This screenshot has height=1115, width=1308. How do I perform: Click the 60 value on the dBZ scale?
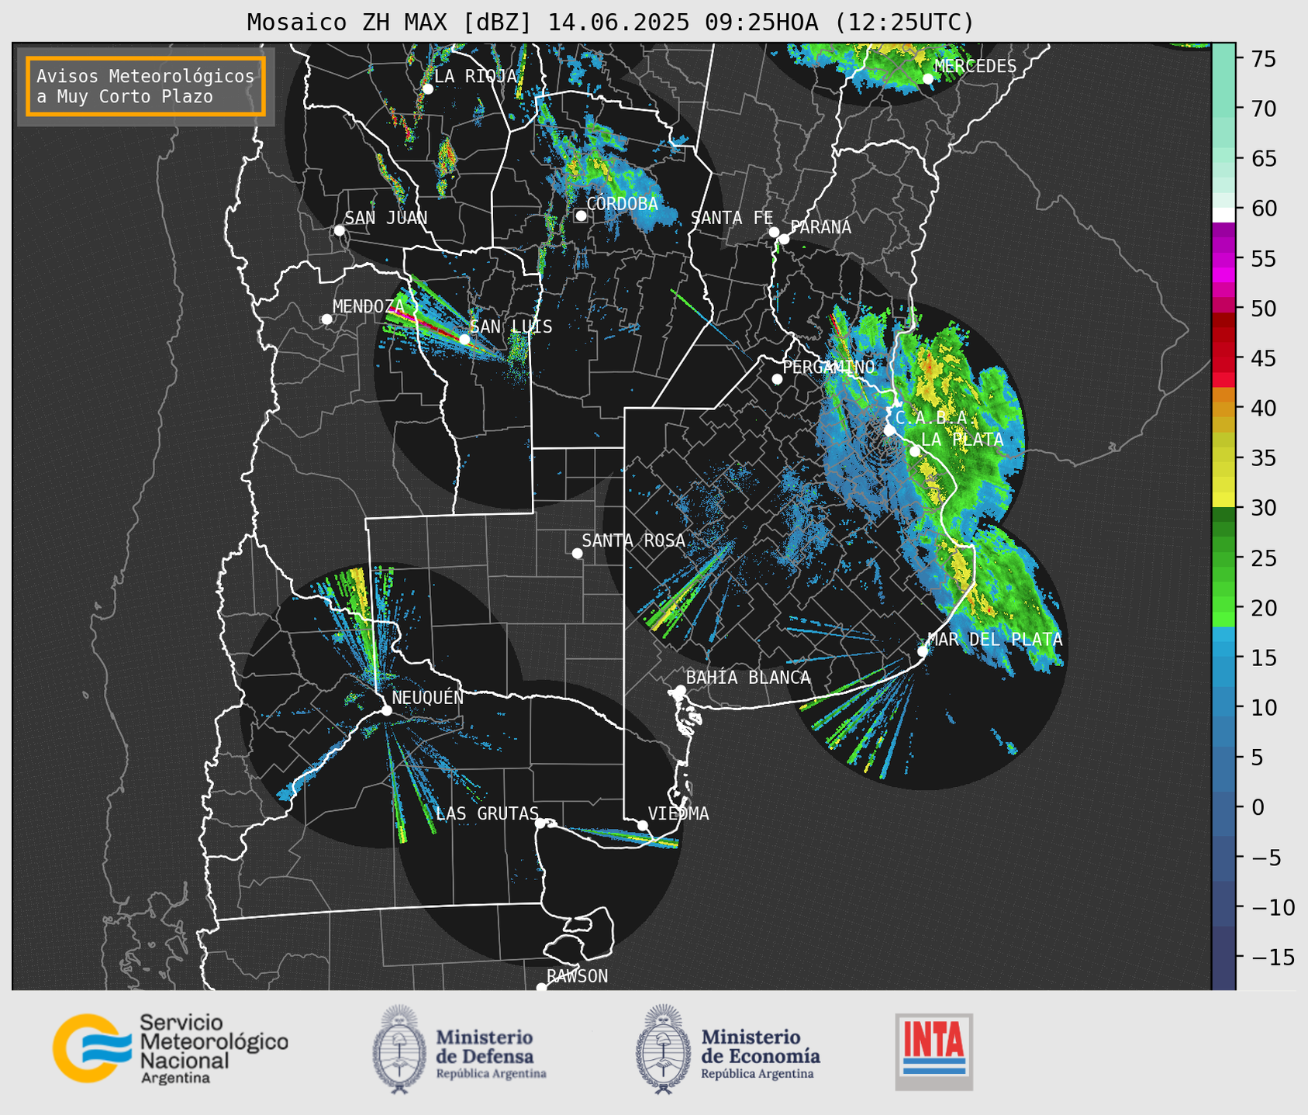point(1263,209)
